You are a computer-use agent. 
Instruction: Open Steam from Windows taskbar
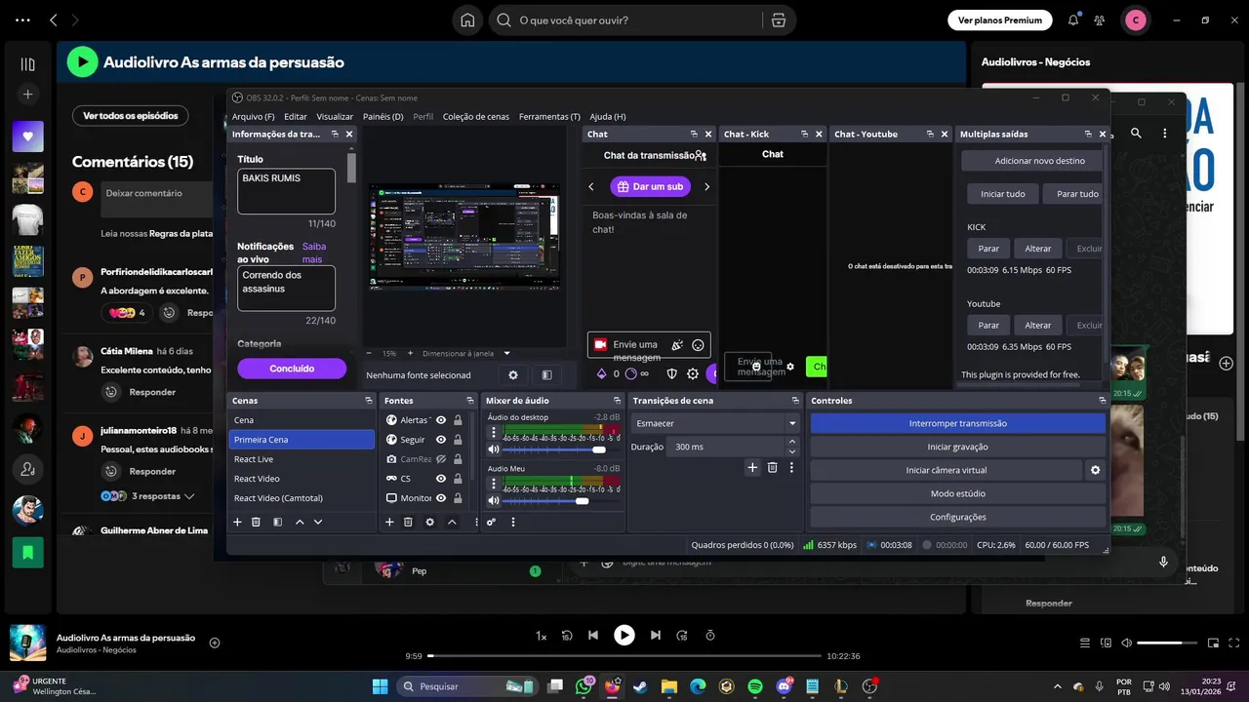coord(640,686)
